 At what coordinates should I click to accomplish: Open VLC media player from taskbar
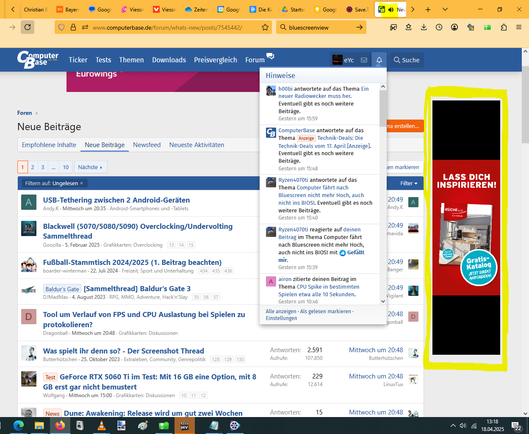point(102,426)
